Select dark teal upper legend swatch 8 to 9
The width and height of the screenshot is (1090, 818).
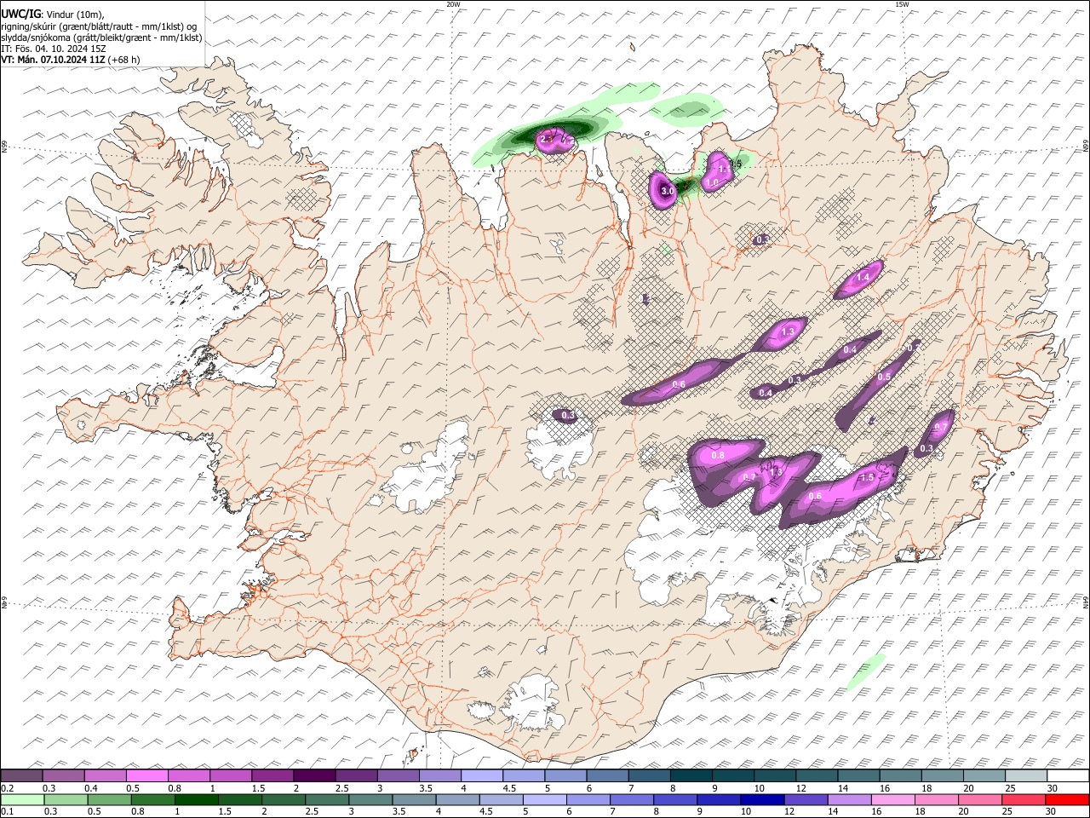click(691, 775)
